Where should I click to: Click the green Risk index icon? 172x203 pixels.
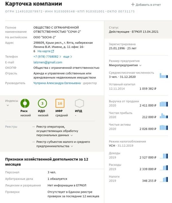(25, 103)
